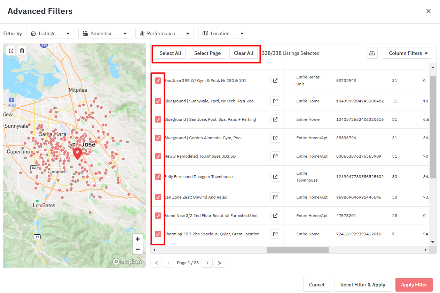
Task: Zoom out on the map with the minus control
Action: pyautogui.click(x=137, y=249)
